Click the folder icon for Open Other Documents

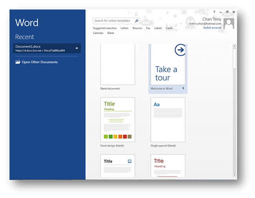pyautogui.click(x=18, y=62)
